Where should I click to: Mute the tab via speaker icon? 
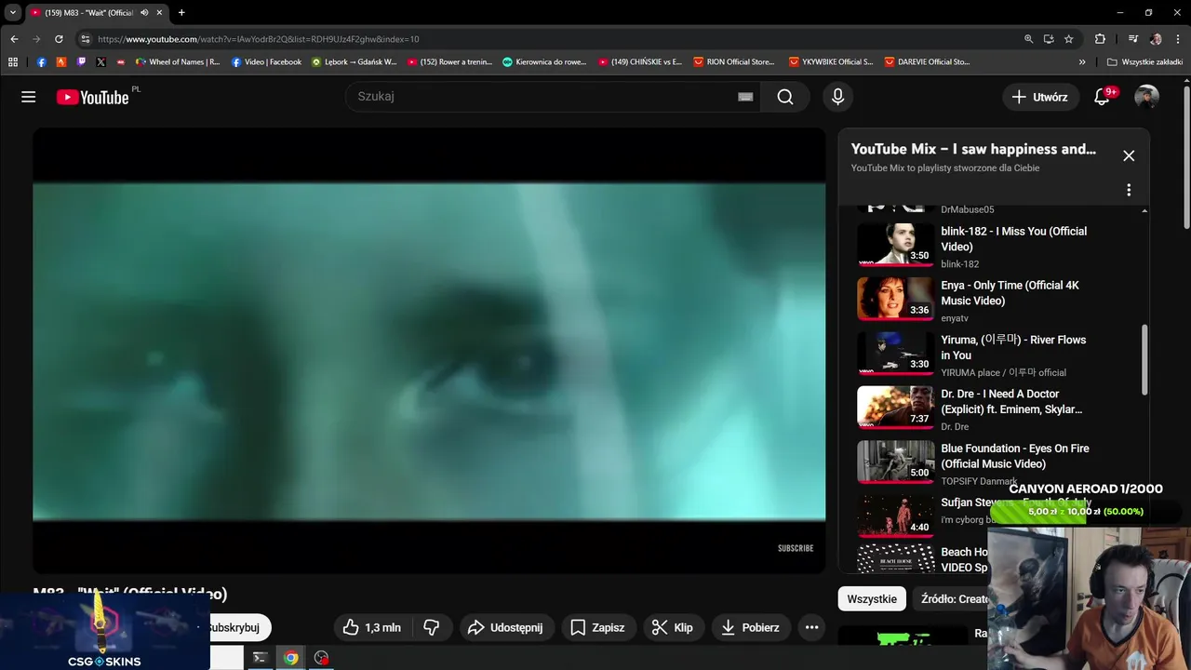[144, 13]
